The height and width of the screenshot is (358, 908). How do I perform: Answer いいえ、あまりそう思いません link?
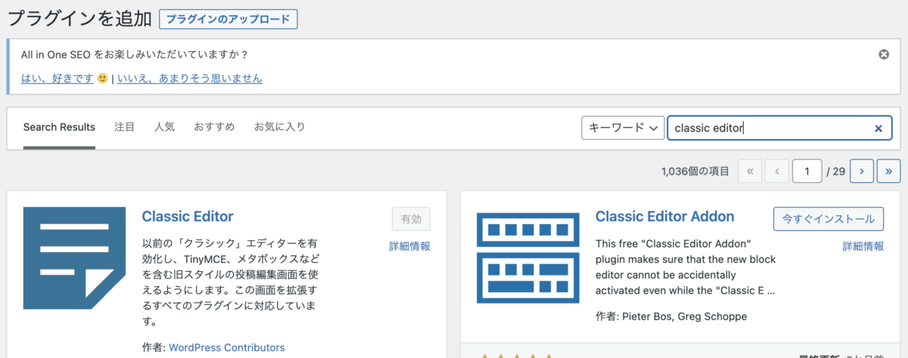tap(190, 79)
